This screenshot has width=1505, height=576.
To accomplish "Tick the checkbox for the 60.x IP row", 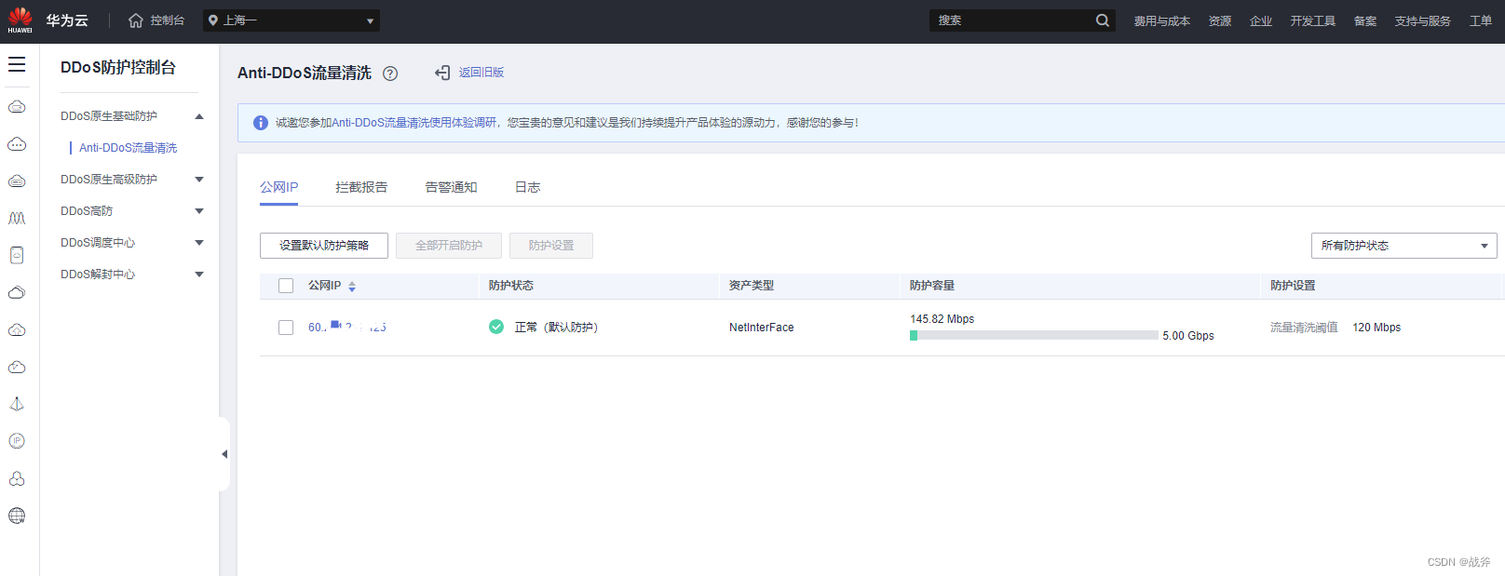I will pyautogui.click(x=286, y=328).
